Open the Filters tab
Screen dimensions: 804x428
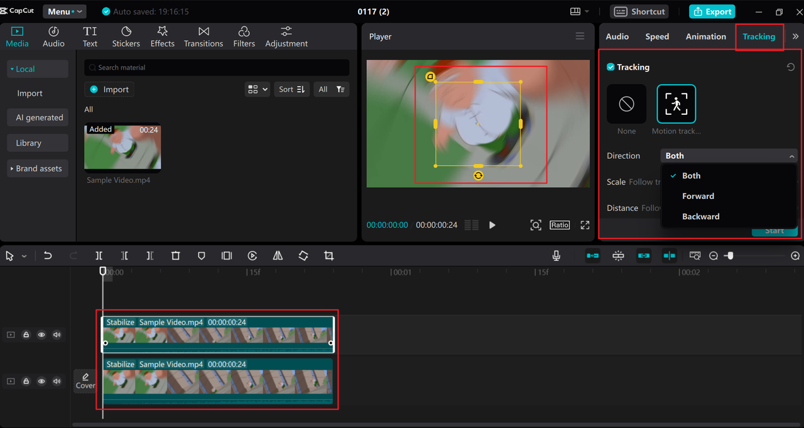coord(244,37)
